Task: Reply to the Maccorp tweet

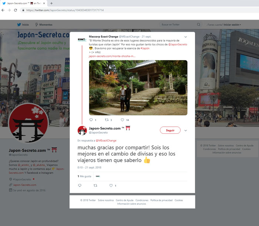Action: coord(91,120)
